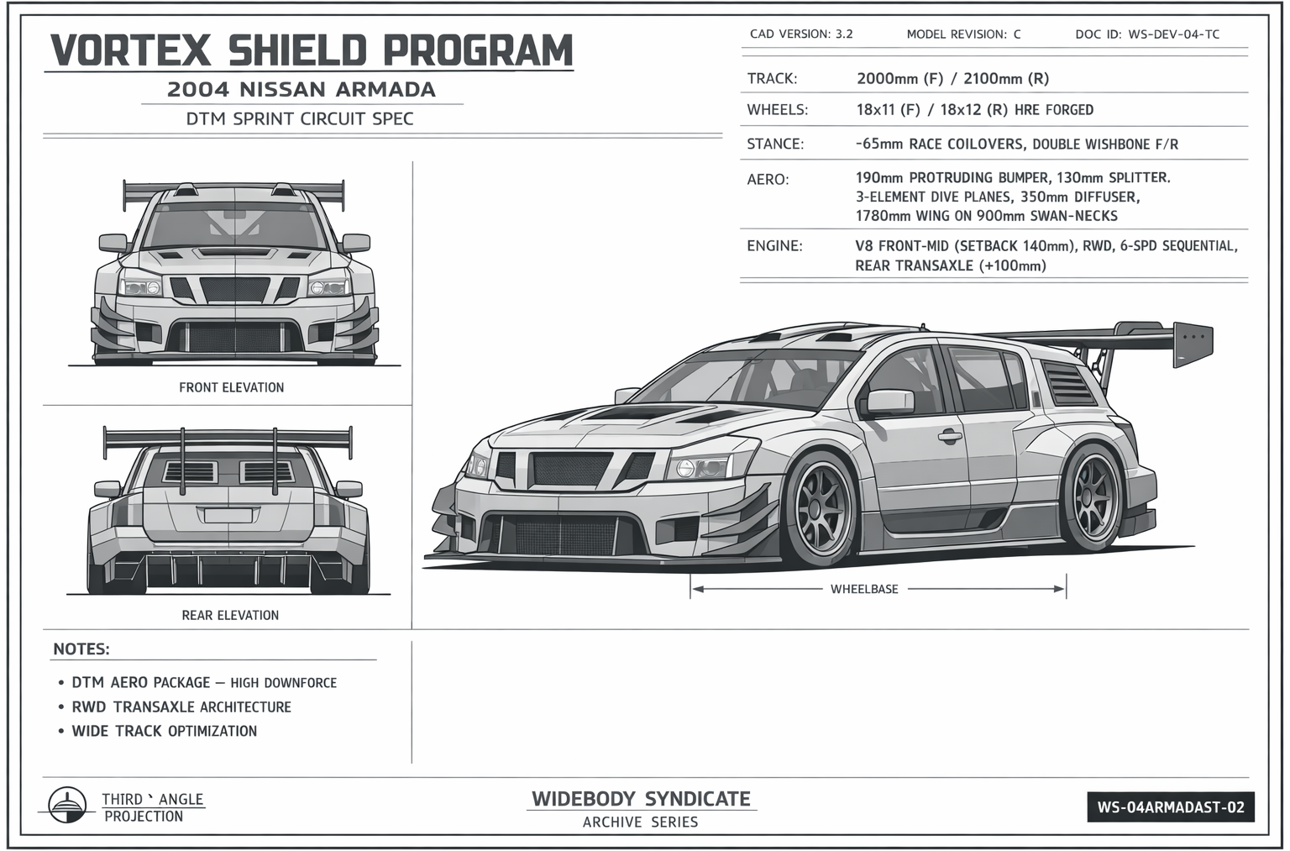
Task: Click the front wheel of perspective car
Action: (817, 510)
